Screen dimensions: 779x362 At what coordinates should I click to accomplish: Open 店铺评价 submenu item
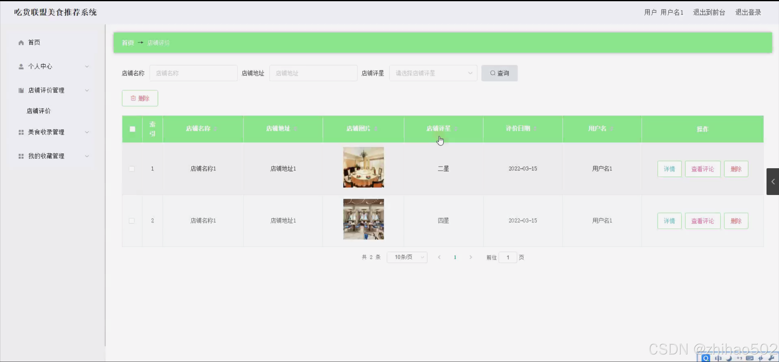39,111
